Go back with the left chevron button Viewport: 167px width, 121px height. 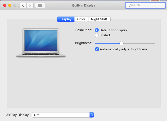(x=23, y=5)
